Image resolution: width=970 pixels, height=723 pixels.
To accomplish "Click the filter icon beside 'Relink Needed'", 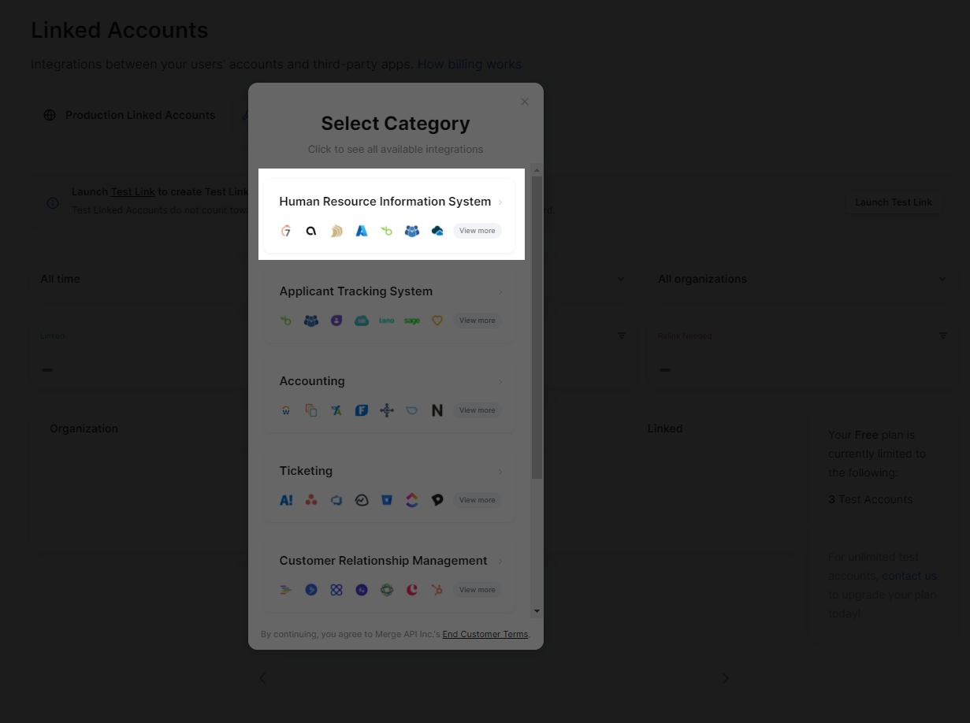I will coord(943,336).
